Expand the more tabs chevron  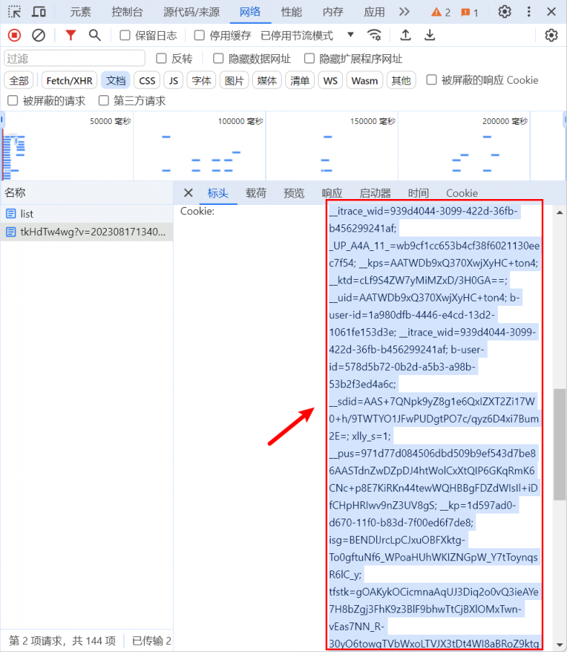coord(404,12)
